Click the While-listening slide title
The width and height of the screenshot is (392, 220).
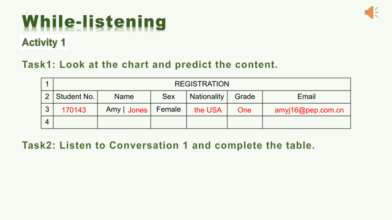(x=94, y=22)
